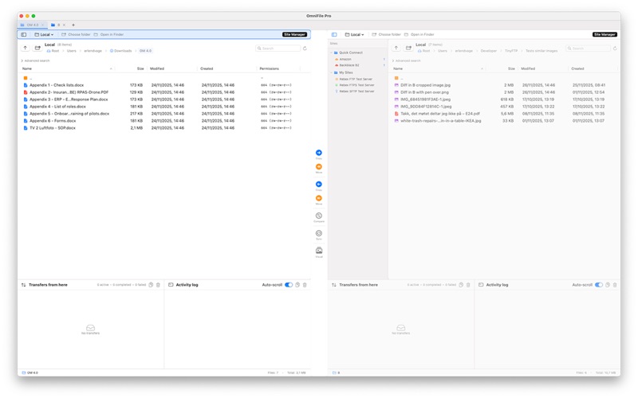
Task: Add a new tab with plus
Action: [x=73, y=25]
